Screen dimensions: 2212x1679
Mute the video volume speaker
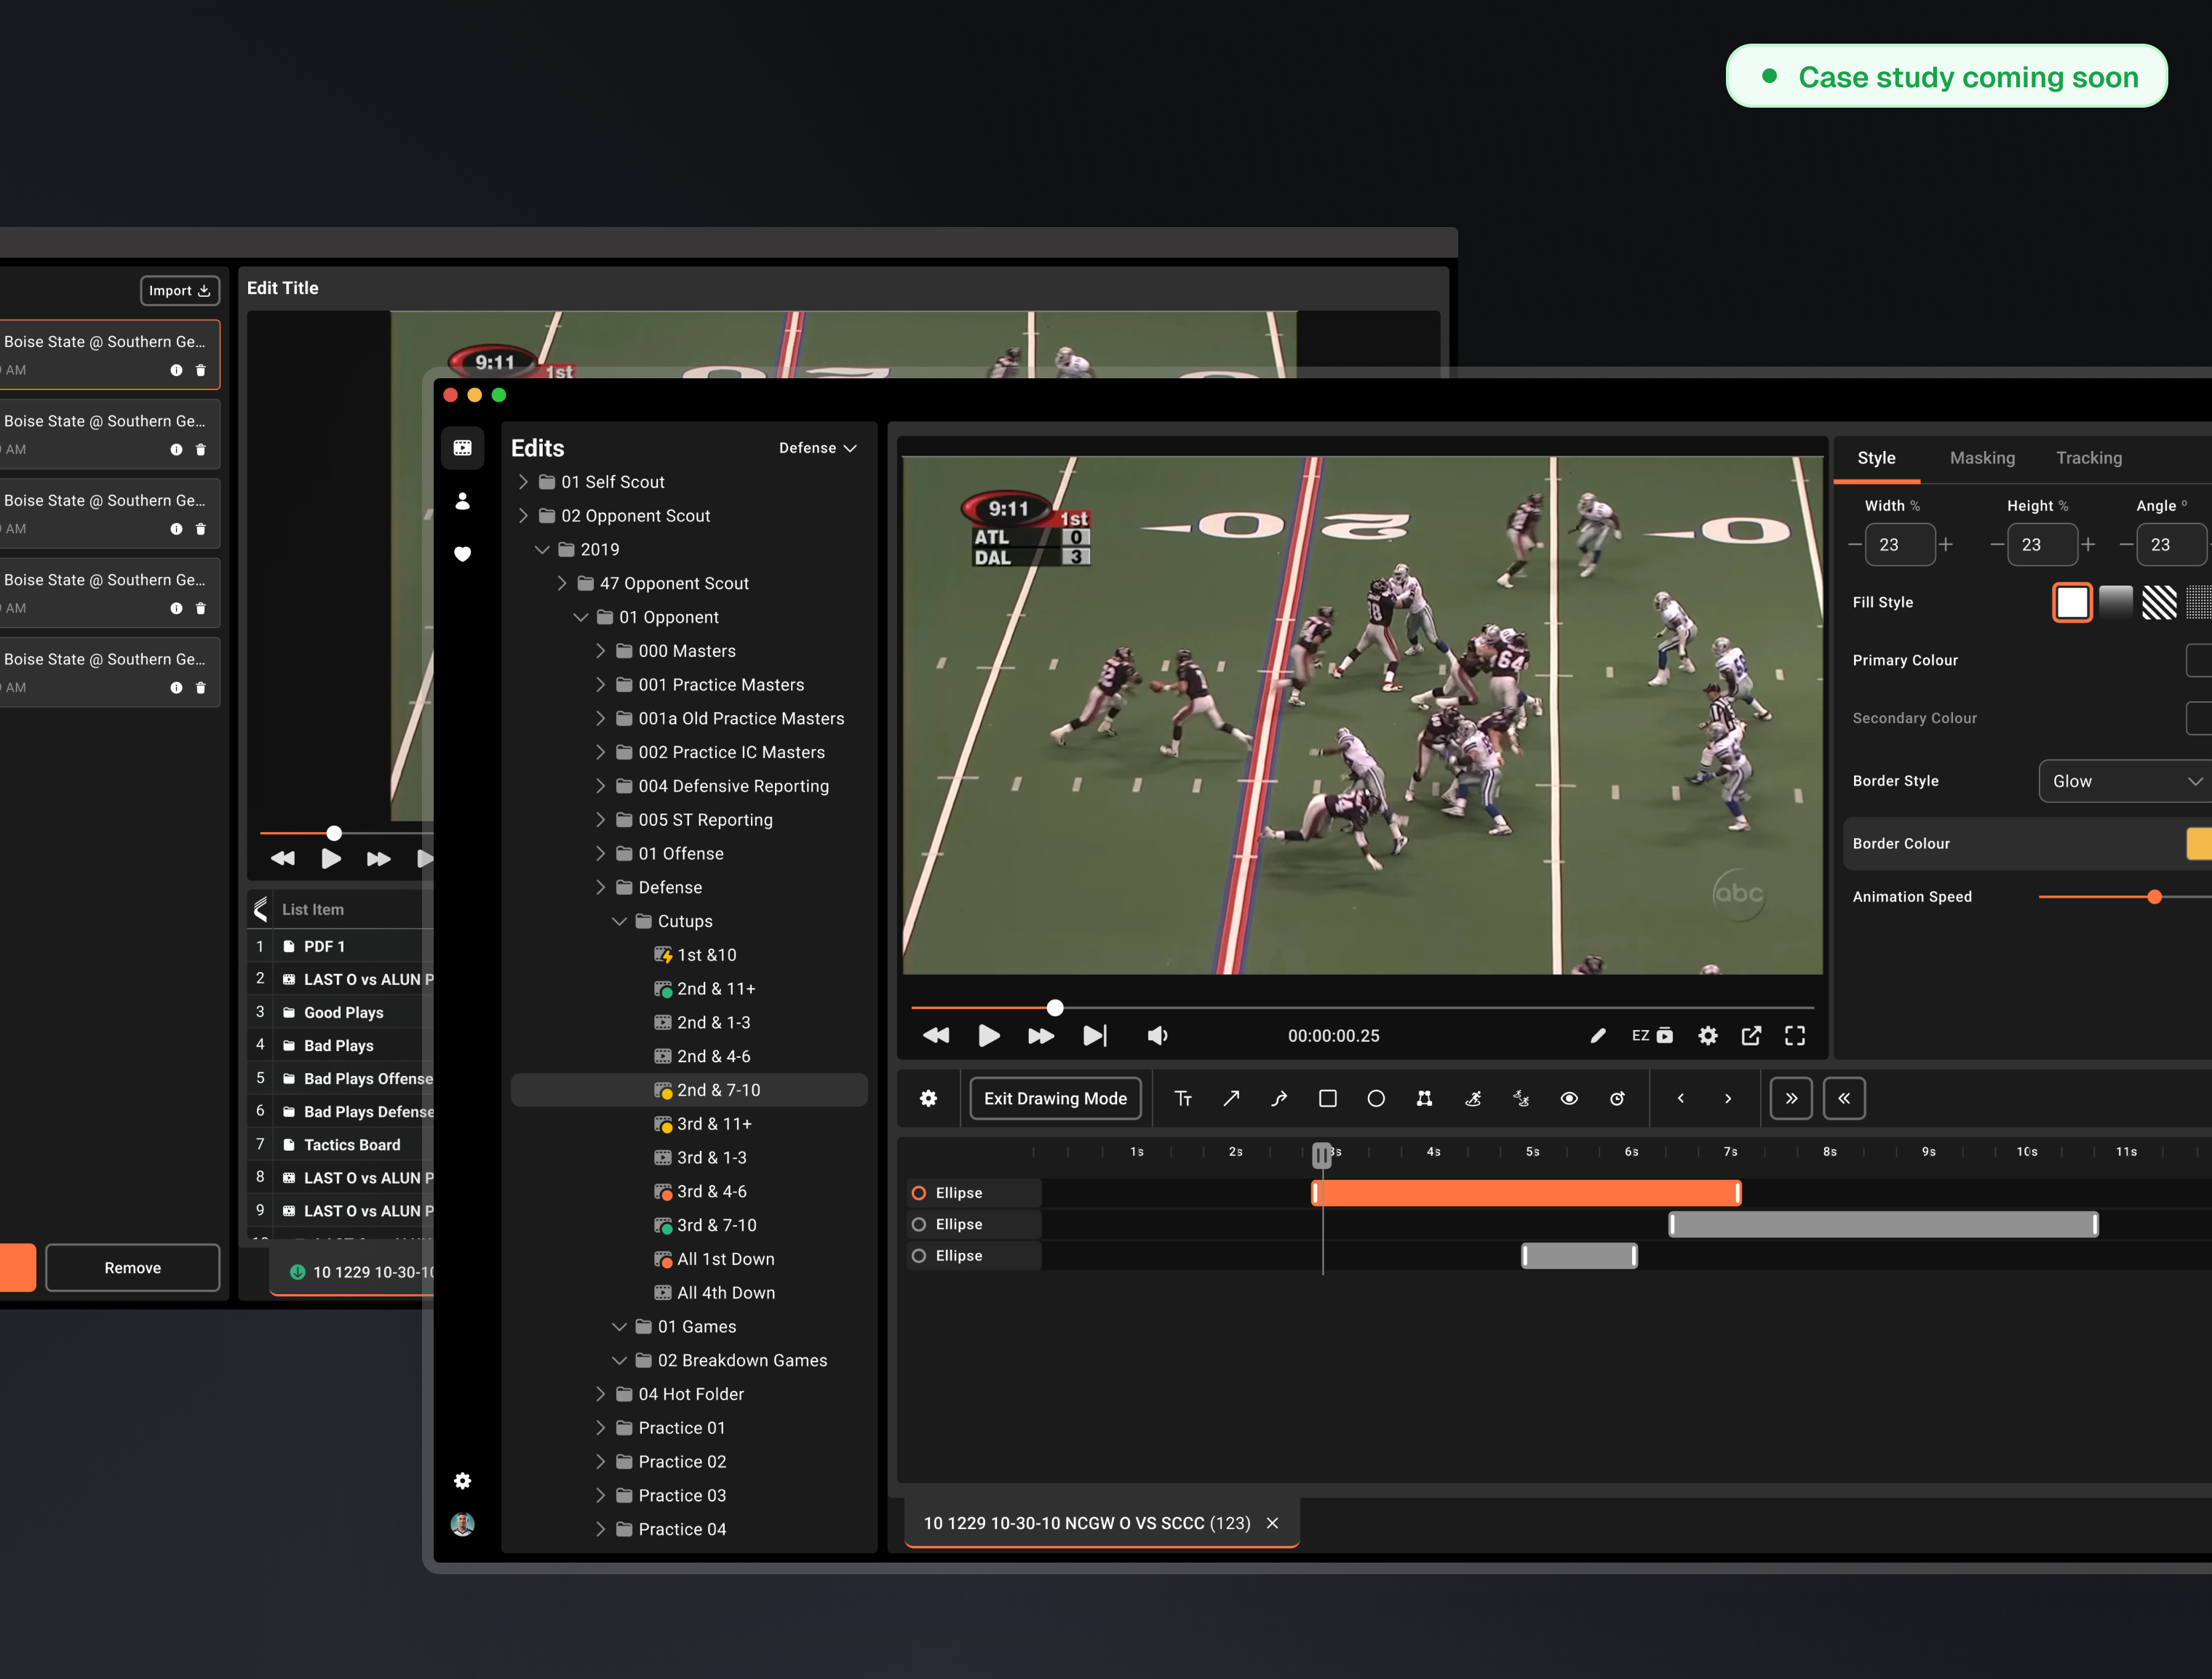pyautogui.click(x=1157, y=1035)
